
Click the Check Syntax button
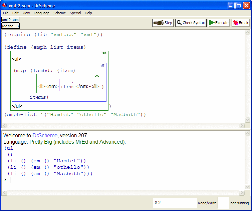pos(191,23)
